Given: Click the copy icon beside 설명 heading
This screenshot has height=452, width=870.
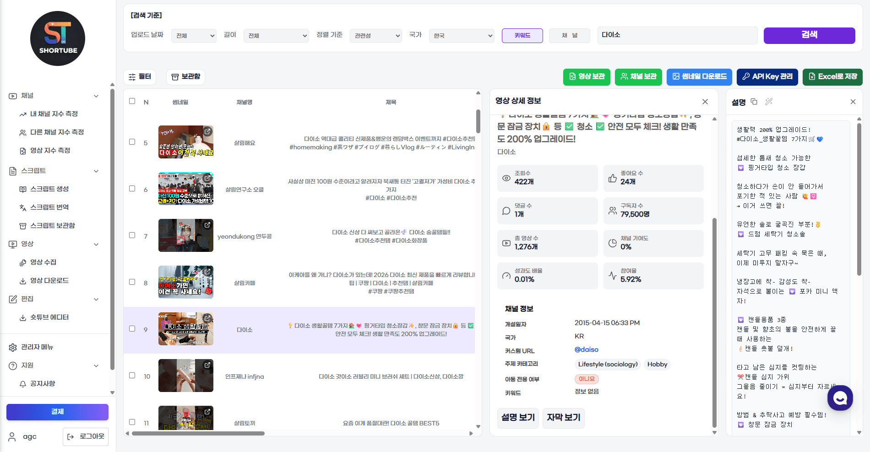Looking at the screenshot, I should [x=754, y=102].
